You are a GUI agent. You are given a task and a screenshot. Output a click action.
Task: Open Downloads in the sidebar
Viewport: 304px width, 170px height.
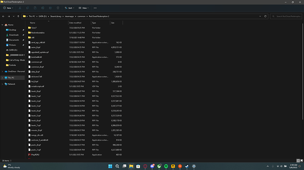pos(14,35)
